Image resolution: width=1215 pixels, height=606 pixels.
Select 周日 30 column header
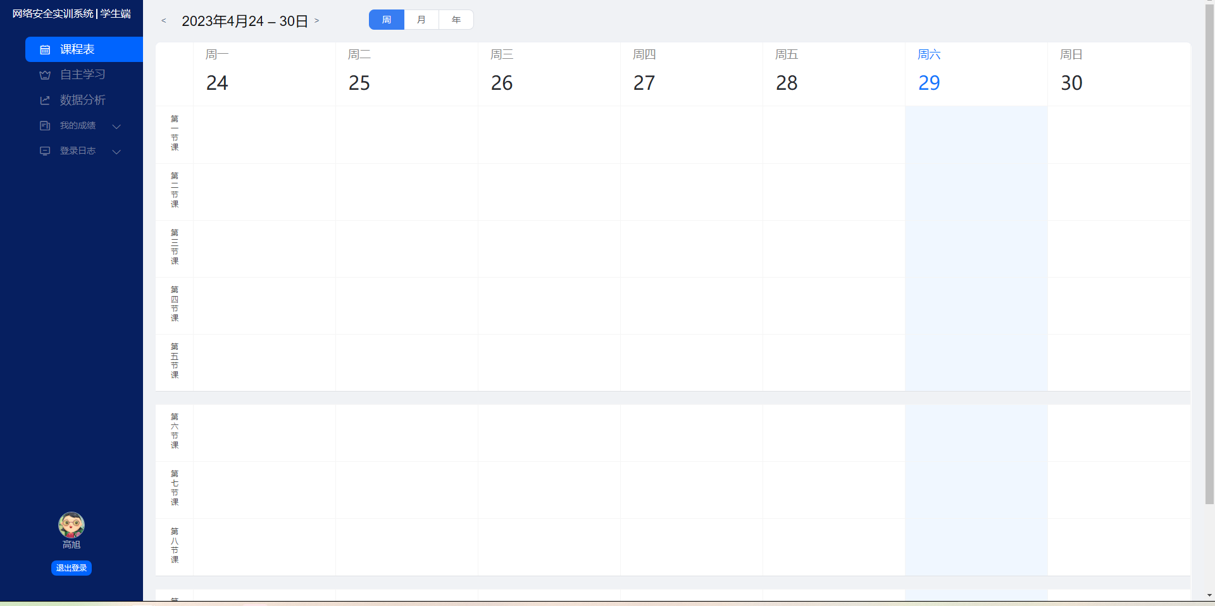pyautogui.click(x=1119, y=74)
